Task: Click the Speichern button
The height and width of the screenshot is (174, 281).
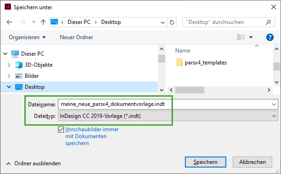Action: tap(206, 162)
